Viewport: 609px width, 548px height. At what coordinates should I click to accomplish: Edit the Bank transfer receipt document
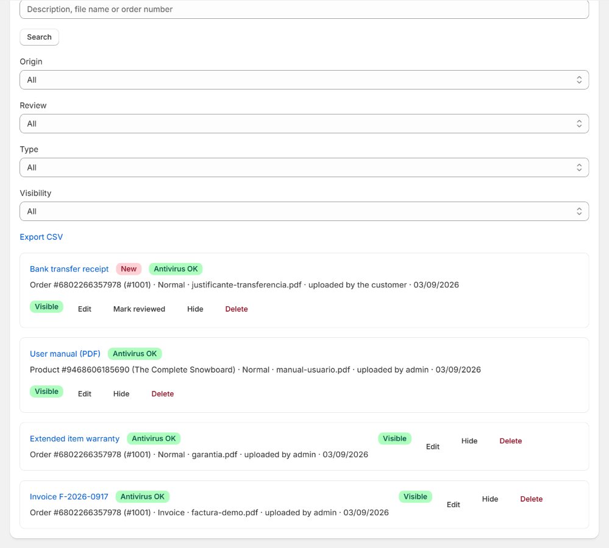pyautogui.click(x=85, y=309)
